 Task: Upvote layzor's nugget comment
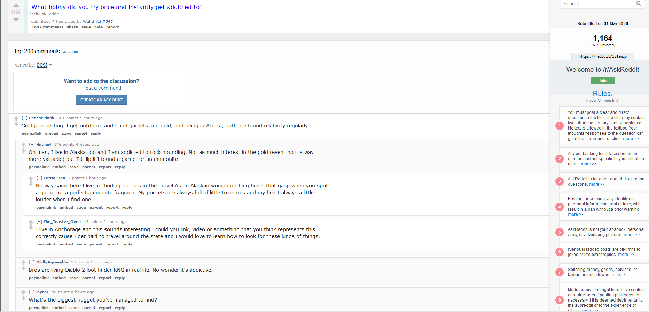23,292
